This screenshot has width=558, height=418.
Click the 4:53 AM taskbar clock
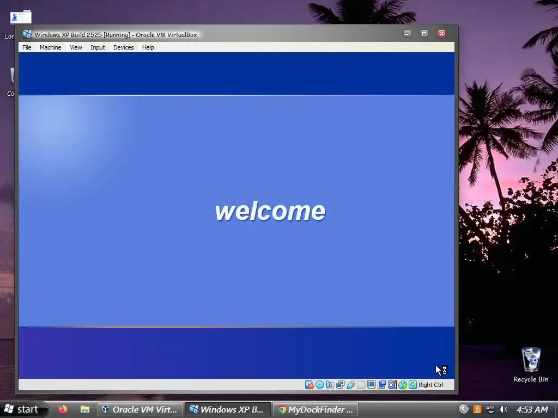(x=532, y=409)
